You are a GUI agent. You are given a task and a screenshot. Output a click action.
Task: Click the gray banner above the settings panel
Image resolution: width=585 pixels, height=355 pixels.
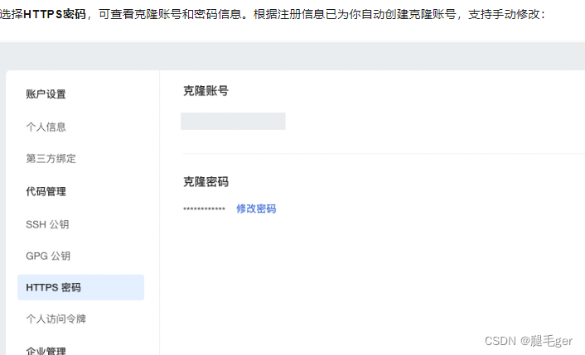click(x=292, y=56)
